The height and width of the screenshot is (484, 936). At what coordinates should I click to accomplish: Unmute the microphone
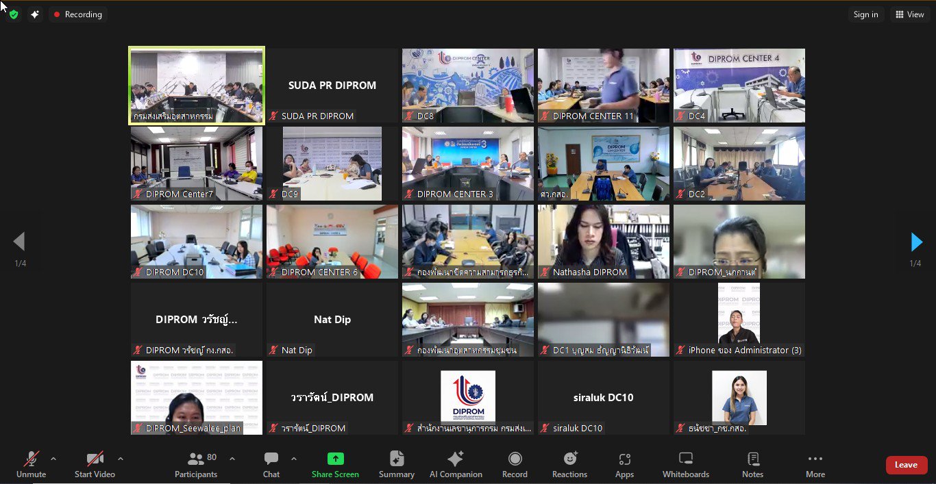[x=32, y=465]
